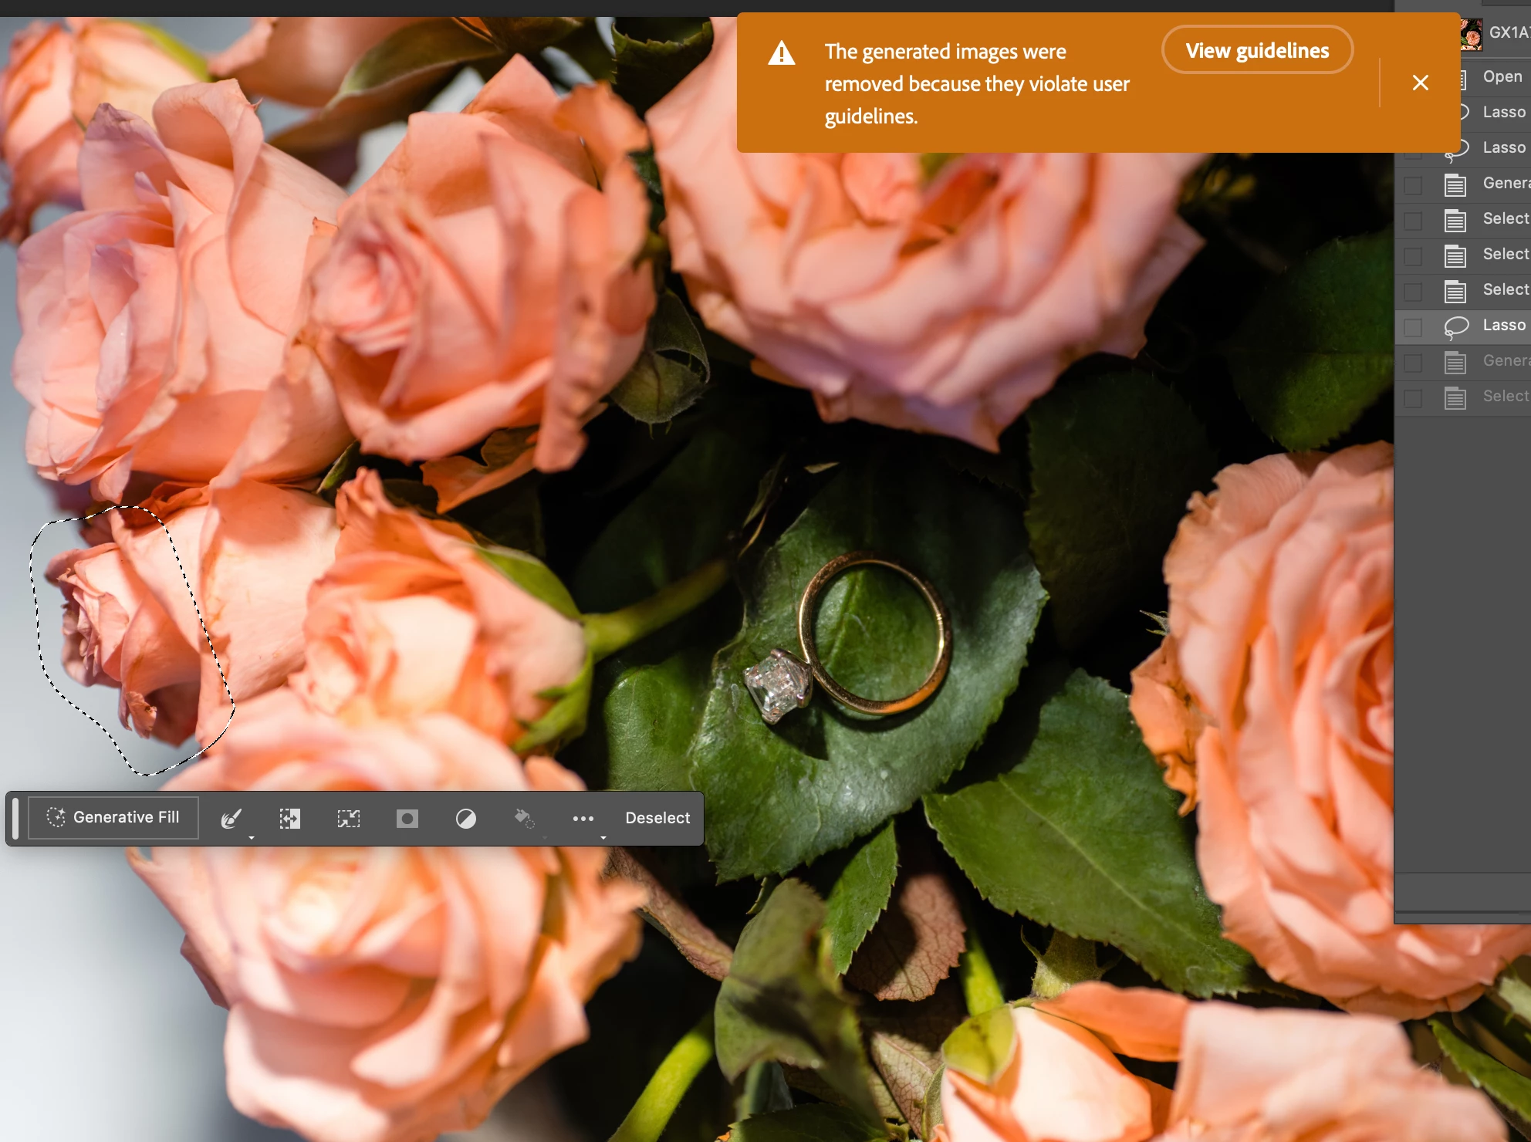Click Deselect in the contextual bar
This screenshot has width=1531, height=1142.
pyautogui.click(x=657, y=818)
